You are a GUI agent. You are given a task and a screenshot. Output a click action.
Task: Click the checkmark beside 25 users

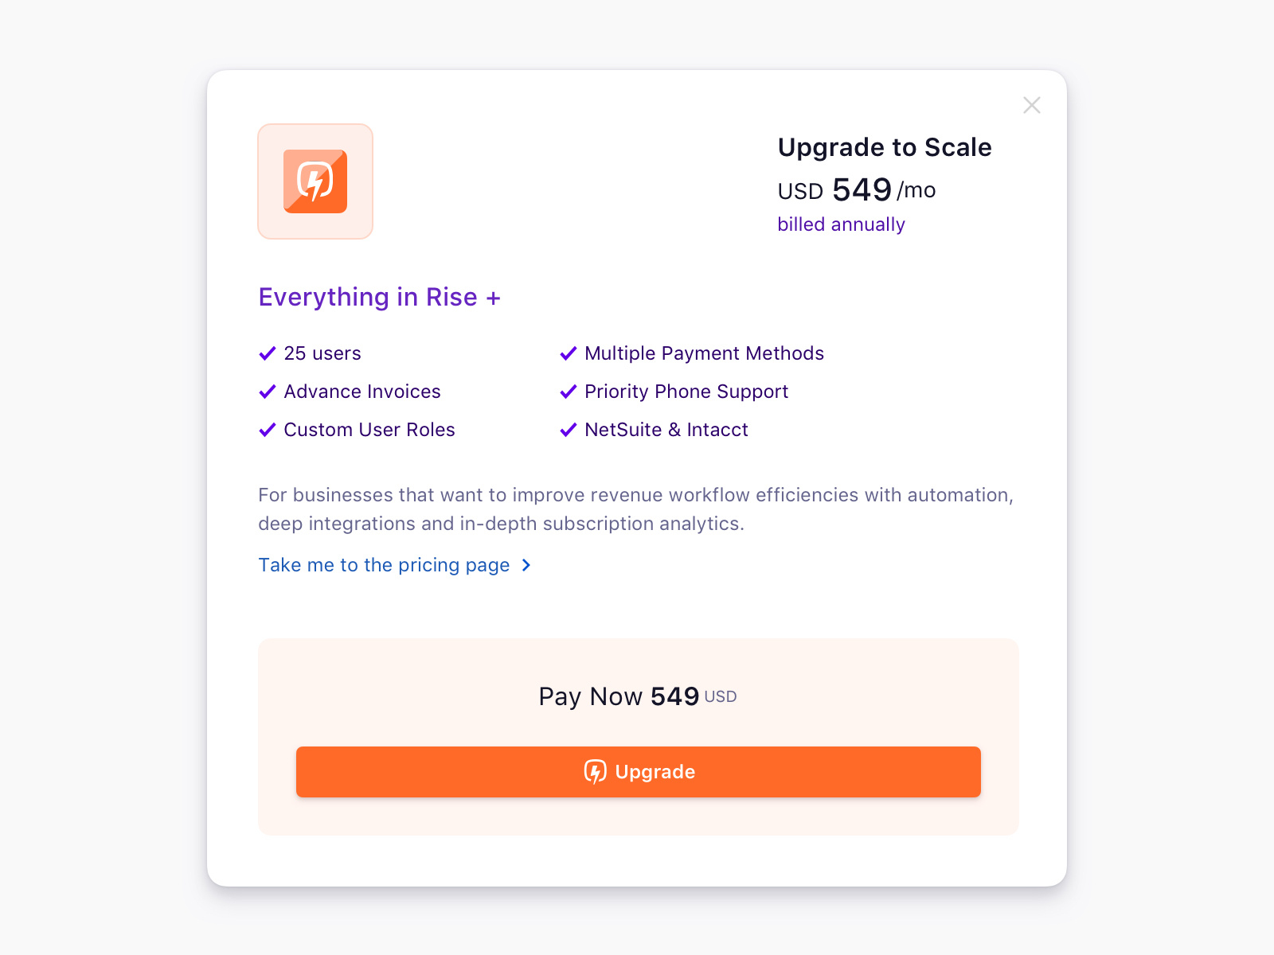267,353
